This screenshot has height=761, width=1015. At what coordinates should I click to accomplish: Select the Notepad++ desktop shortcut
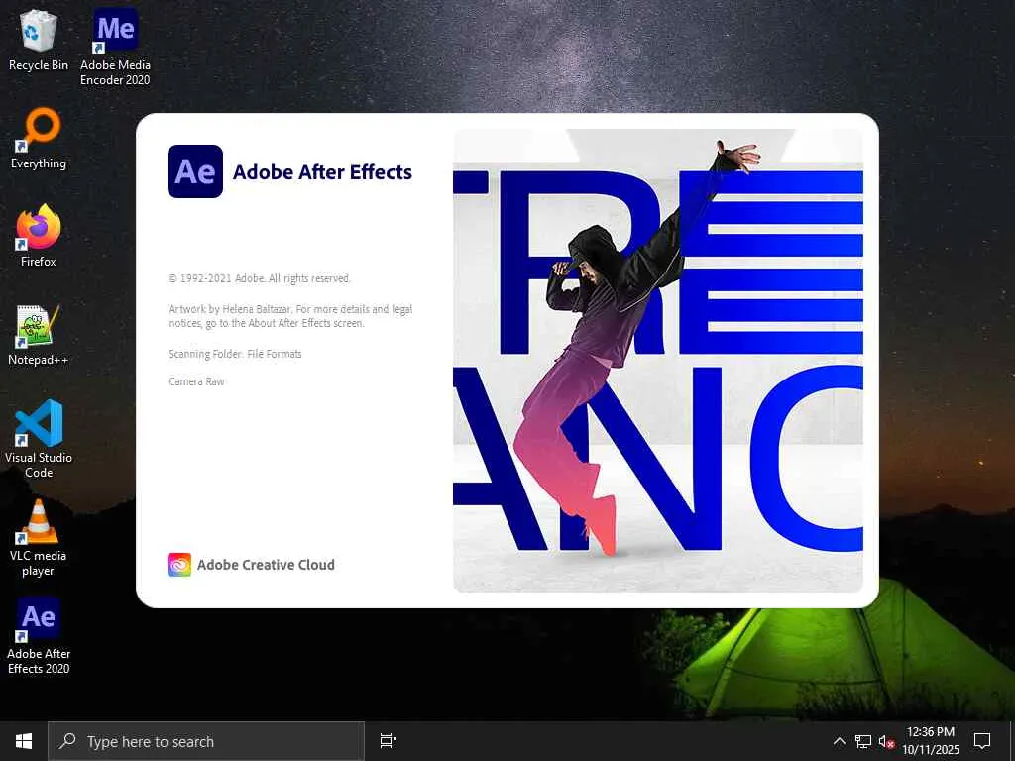[39, 335]
